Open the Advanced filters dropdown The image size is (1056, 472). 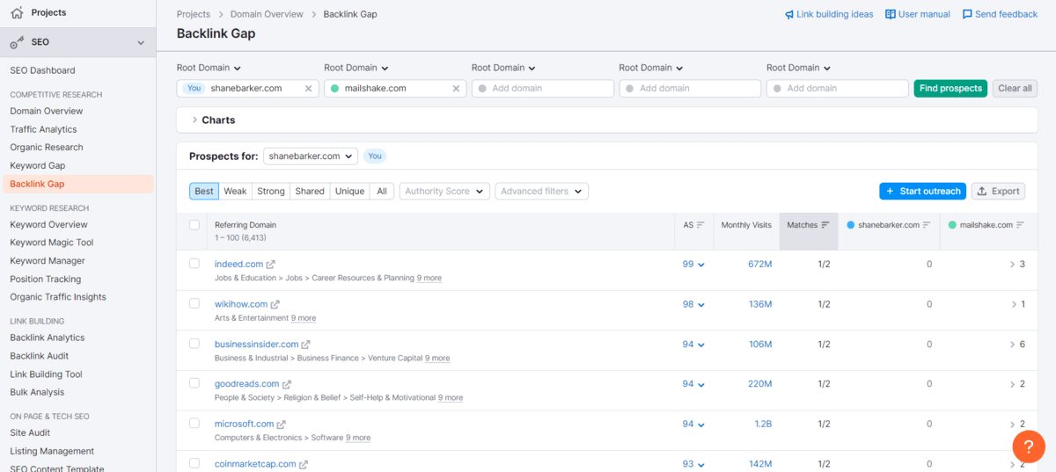click(x=542, y=192)
